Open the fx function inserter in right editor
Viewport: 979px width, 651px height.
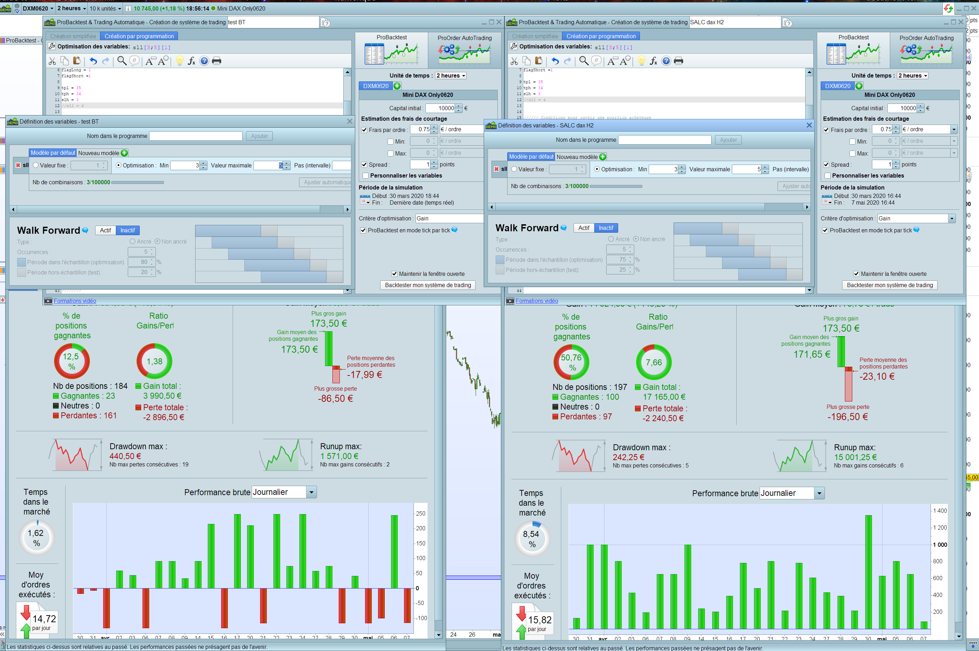[x=653, y=61]
